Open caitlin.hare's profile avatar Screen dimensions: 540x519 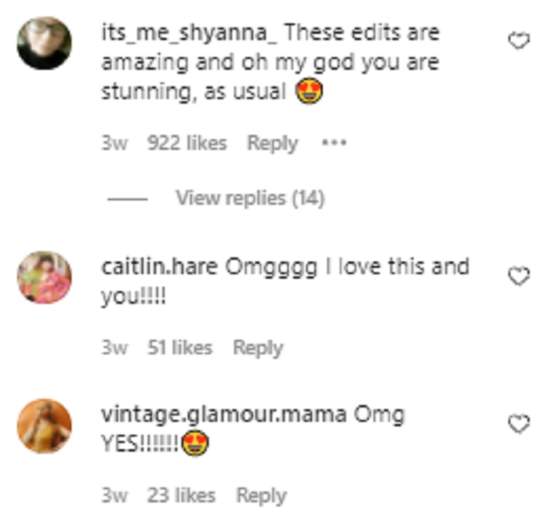(44, 277)
